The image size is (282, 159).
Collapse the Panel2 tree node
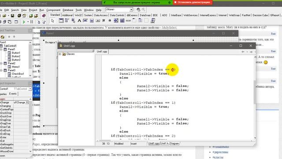tap(1, 63)
